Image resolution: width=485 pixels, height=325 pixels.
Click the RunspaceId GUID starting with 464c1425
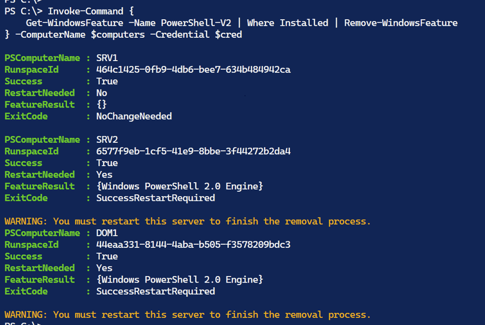(x=193, y=70)
